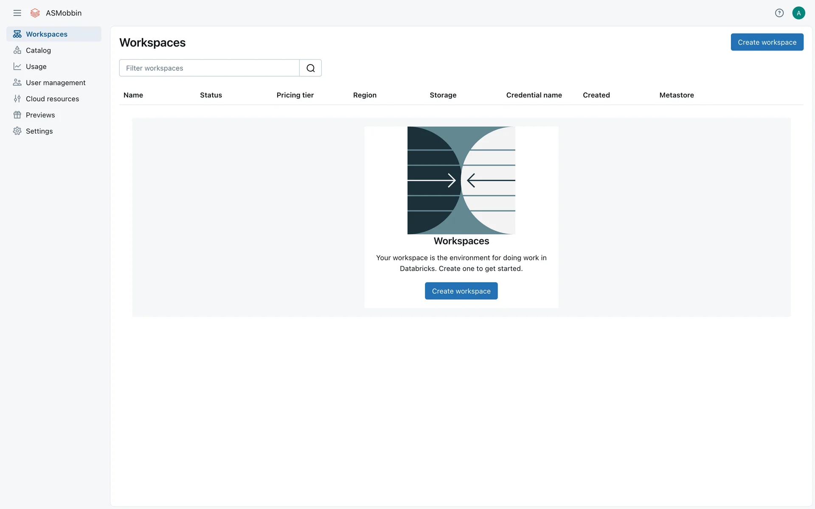Click the Databricks logo icon
Screen dimensions: 815x509
[35, 13]
